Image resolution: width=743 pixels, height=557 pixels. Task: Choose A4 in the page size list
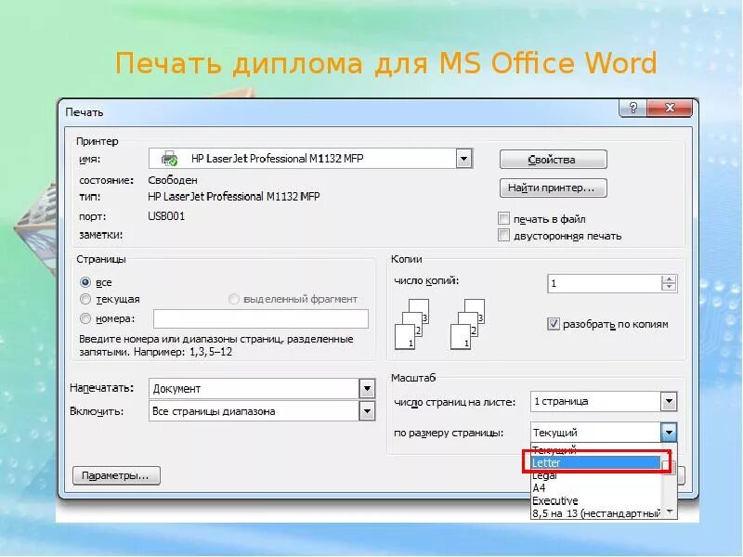coord(596,488)
